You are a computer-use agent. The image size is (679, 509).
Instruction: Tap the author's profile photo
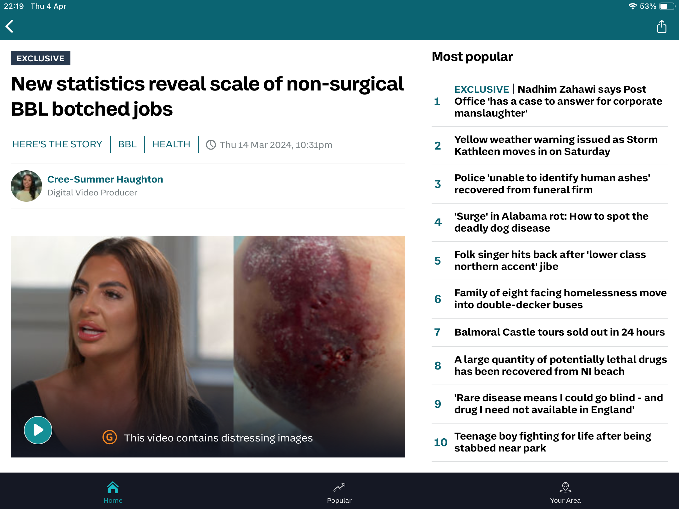click(26, 186)
